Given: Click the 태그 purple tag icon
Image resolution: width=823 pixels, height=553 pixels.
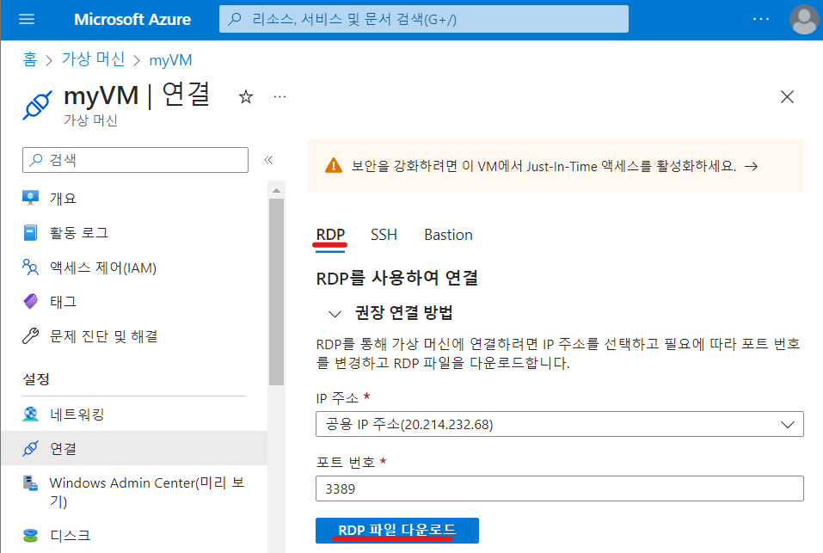Looking at the screenshot, I should point(30,301).
